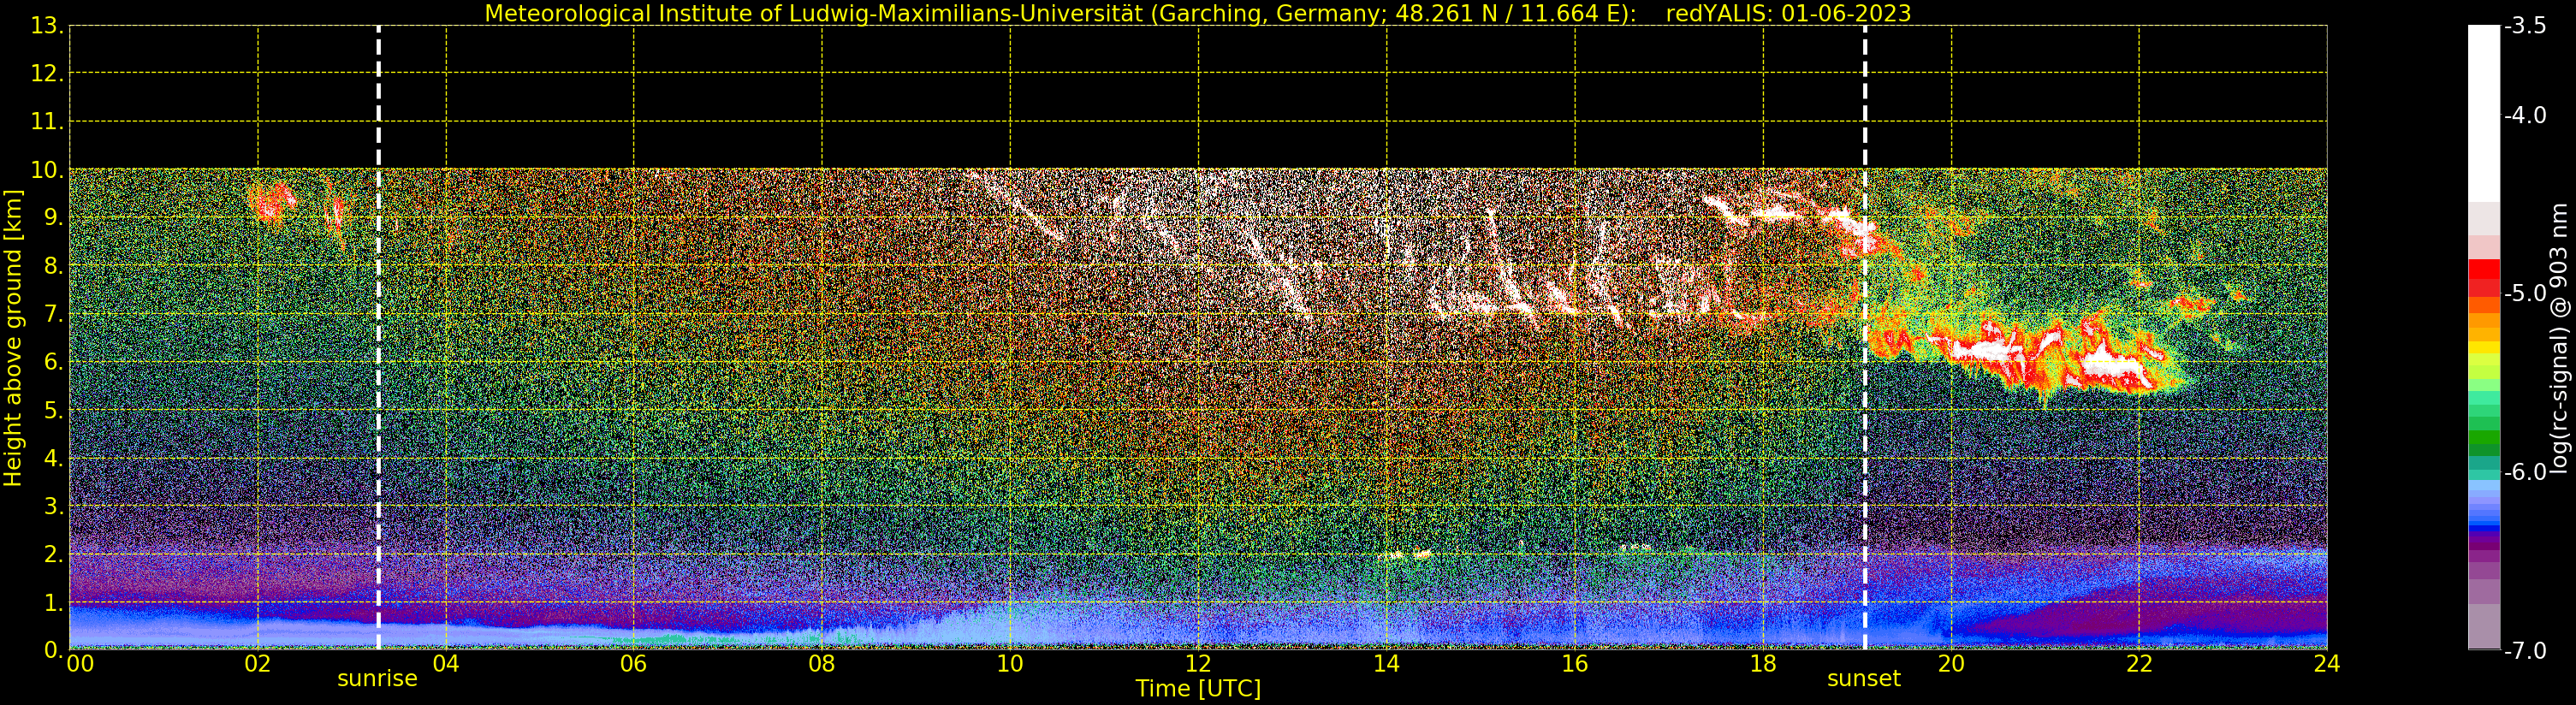The image size is (2576, 705).
Task: Click the height axis tick label '8.'
Action: point(54,266)
